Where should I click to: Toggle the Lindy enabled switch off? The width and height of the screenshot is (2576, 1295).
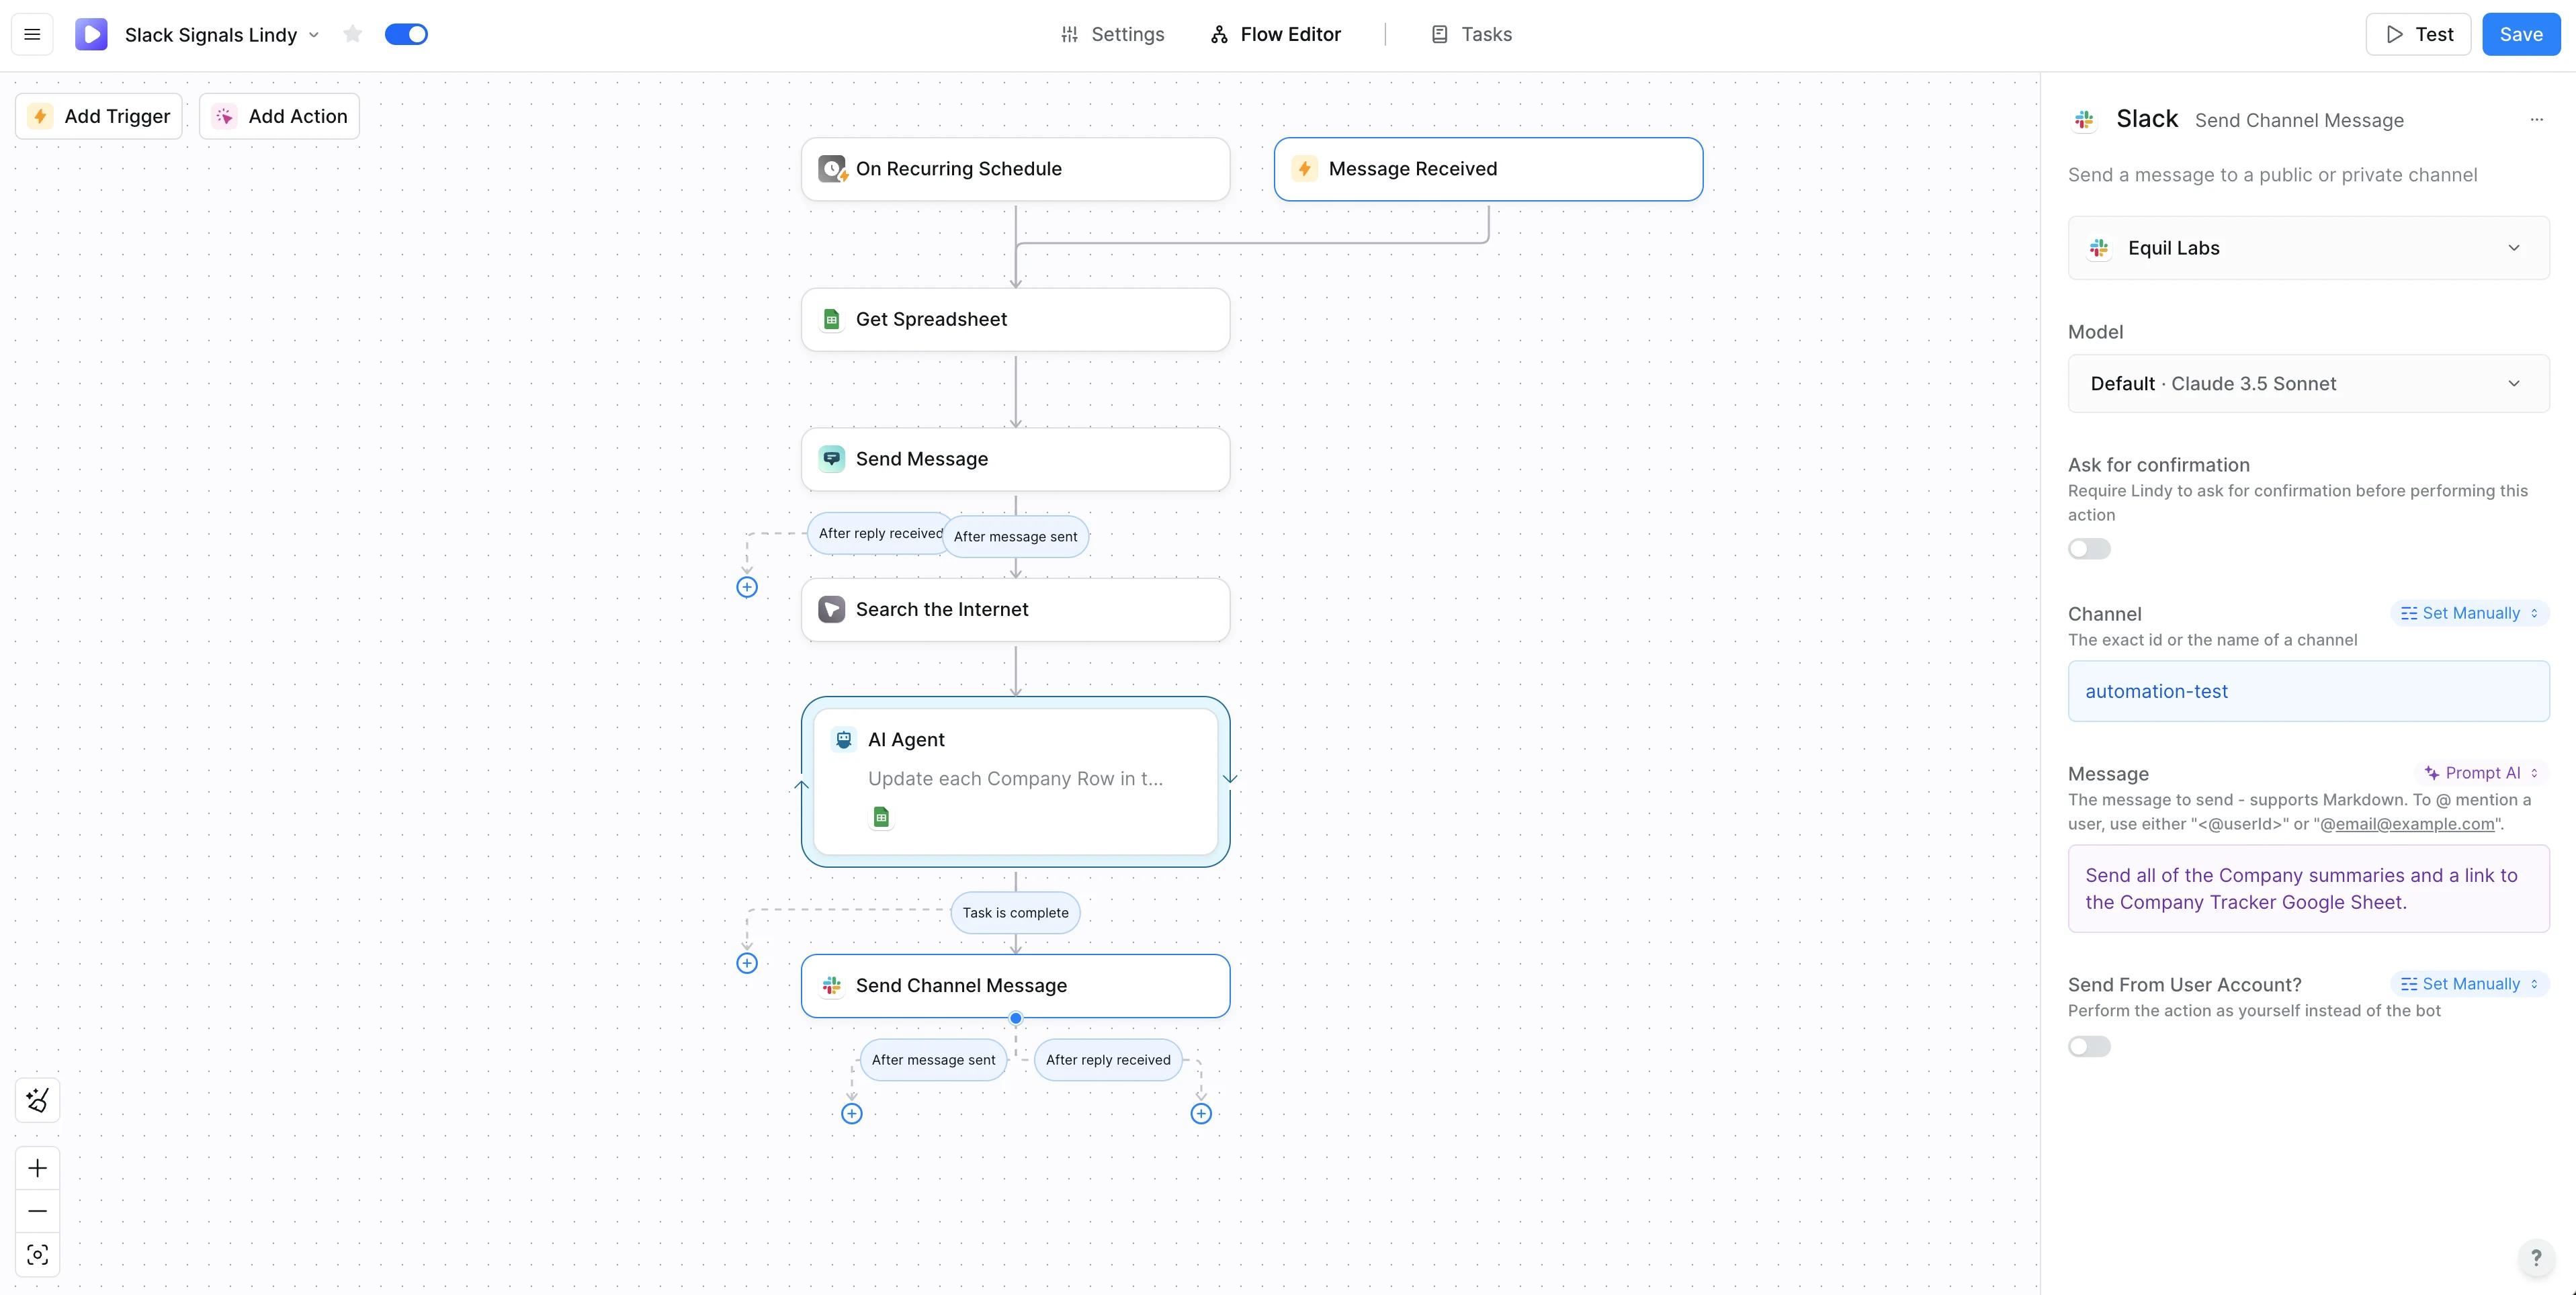coord(406,35)
